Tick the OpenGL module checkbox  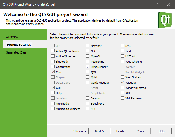coord(88,56)
